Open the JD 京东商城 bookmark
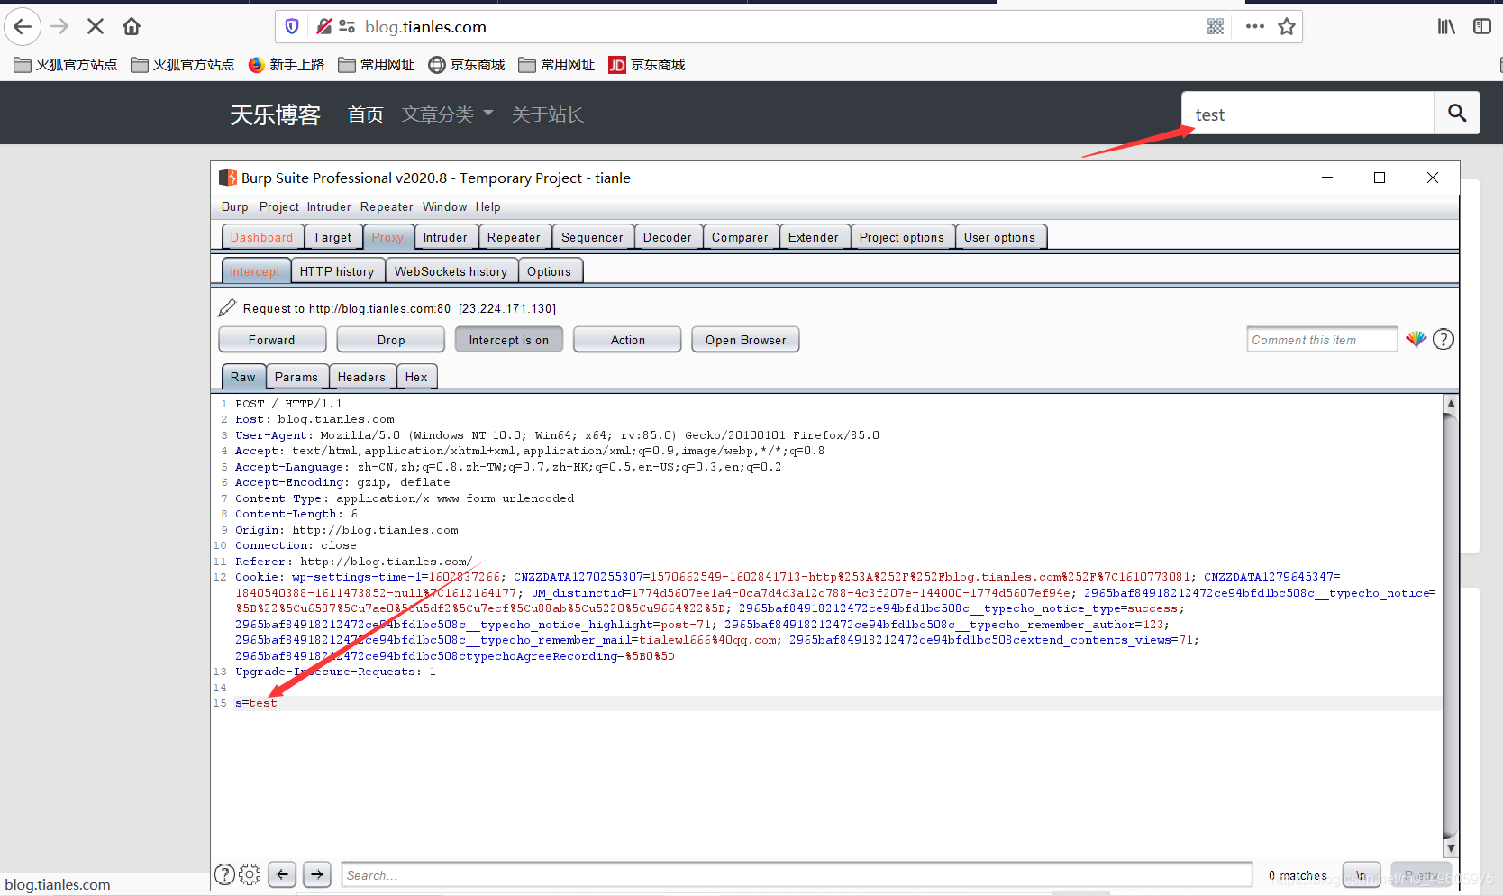The height and width of the screenshot is (896, 1503). [x=647, y=65]
